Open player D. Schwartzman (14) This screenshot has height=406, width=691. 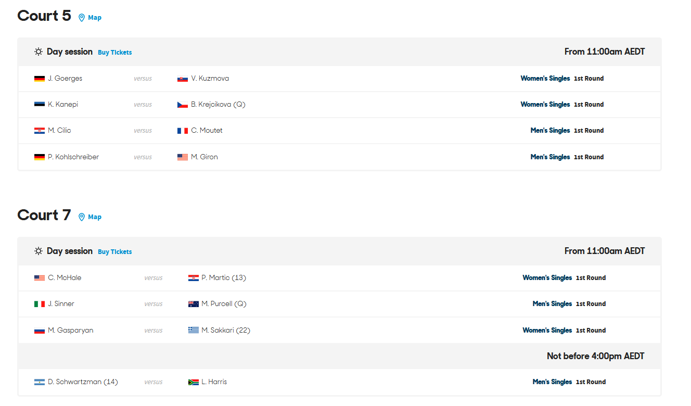coord(83,382)
